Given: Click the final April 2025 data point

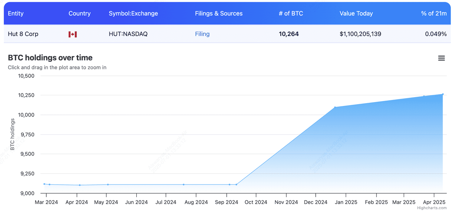Looking at the screenshot, I should click(443, 94).
